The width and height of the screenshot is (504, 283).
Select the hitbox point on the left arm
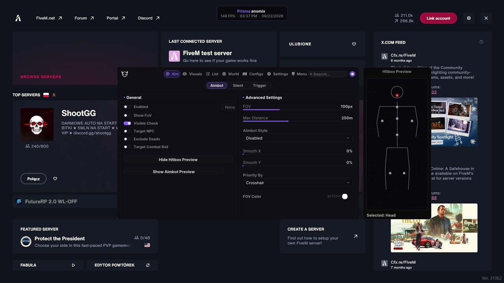point(382,121)
